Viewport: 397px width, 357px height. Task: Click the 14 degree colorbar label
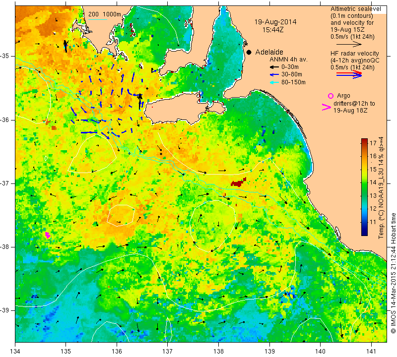(373, 182)
